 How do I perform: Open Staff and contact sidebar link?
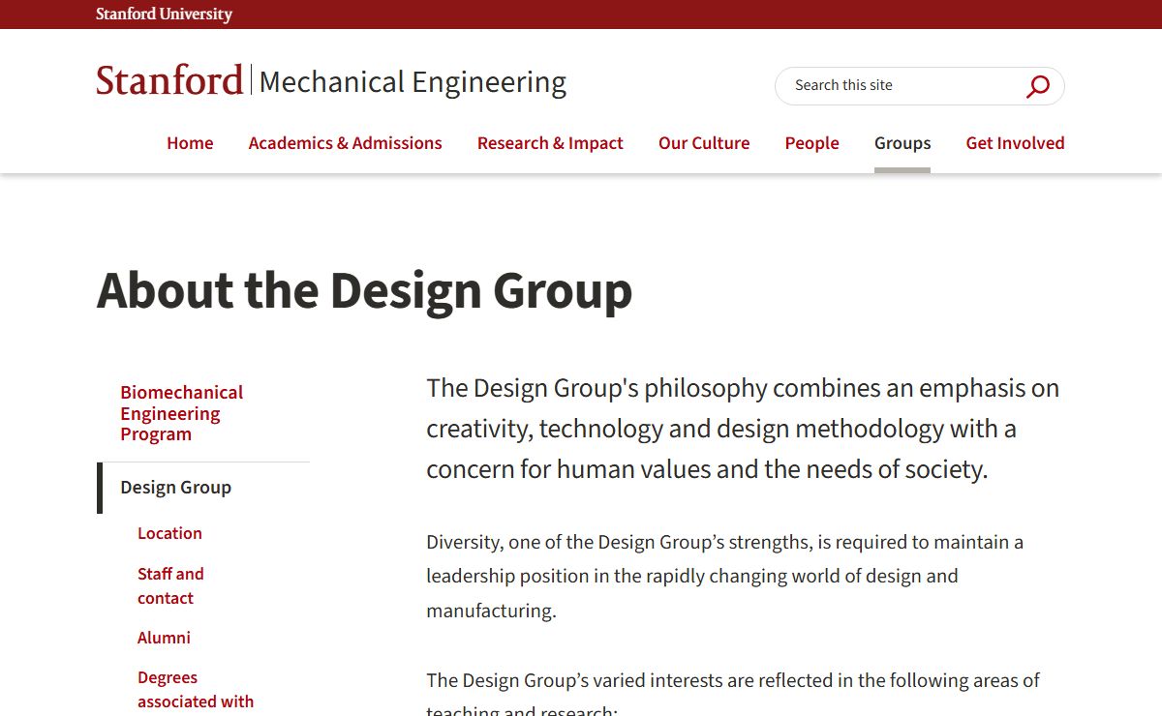tap(170, 585)
